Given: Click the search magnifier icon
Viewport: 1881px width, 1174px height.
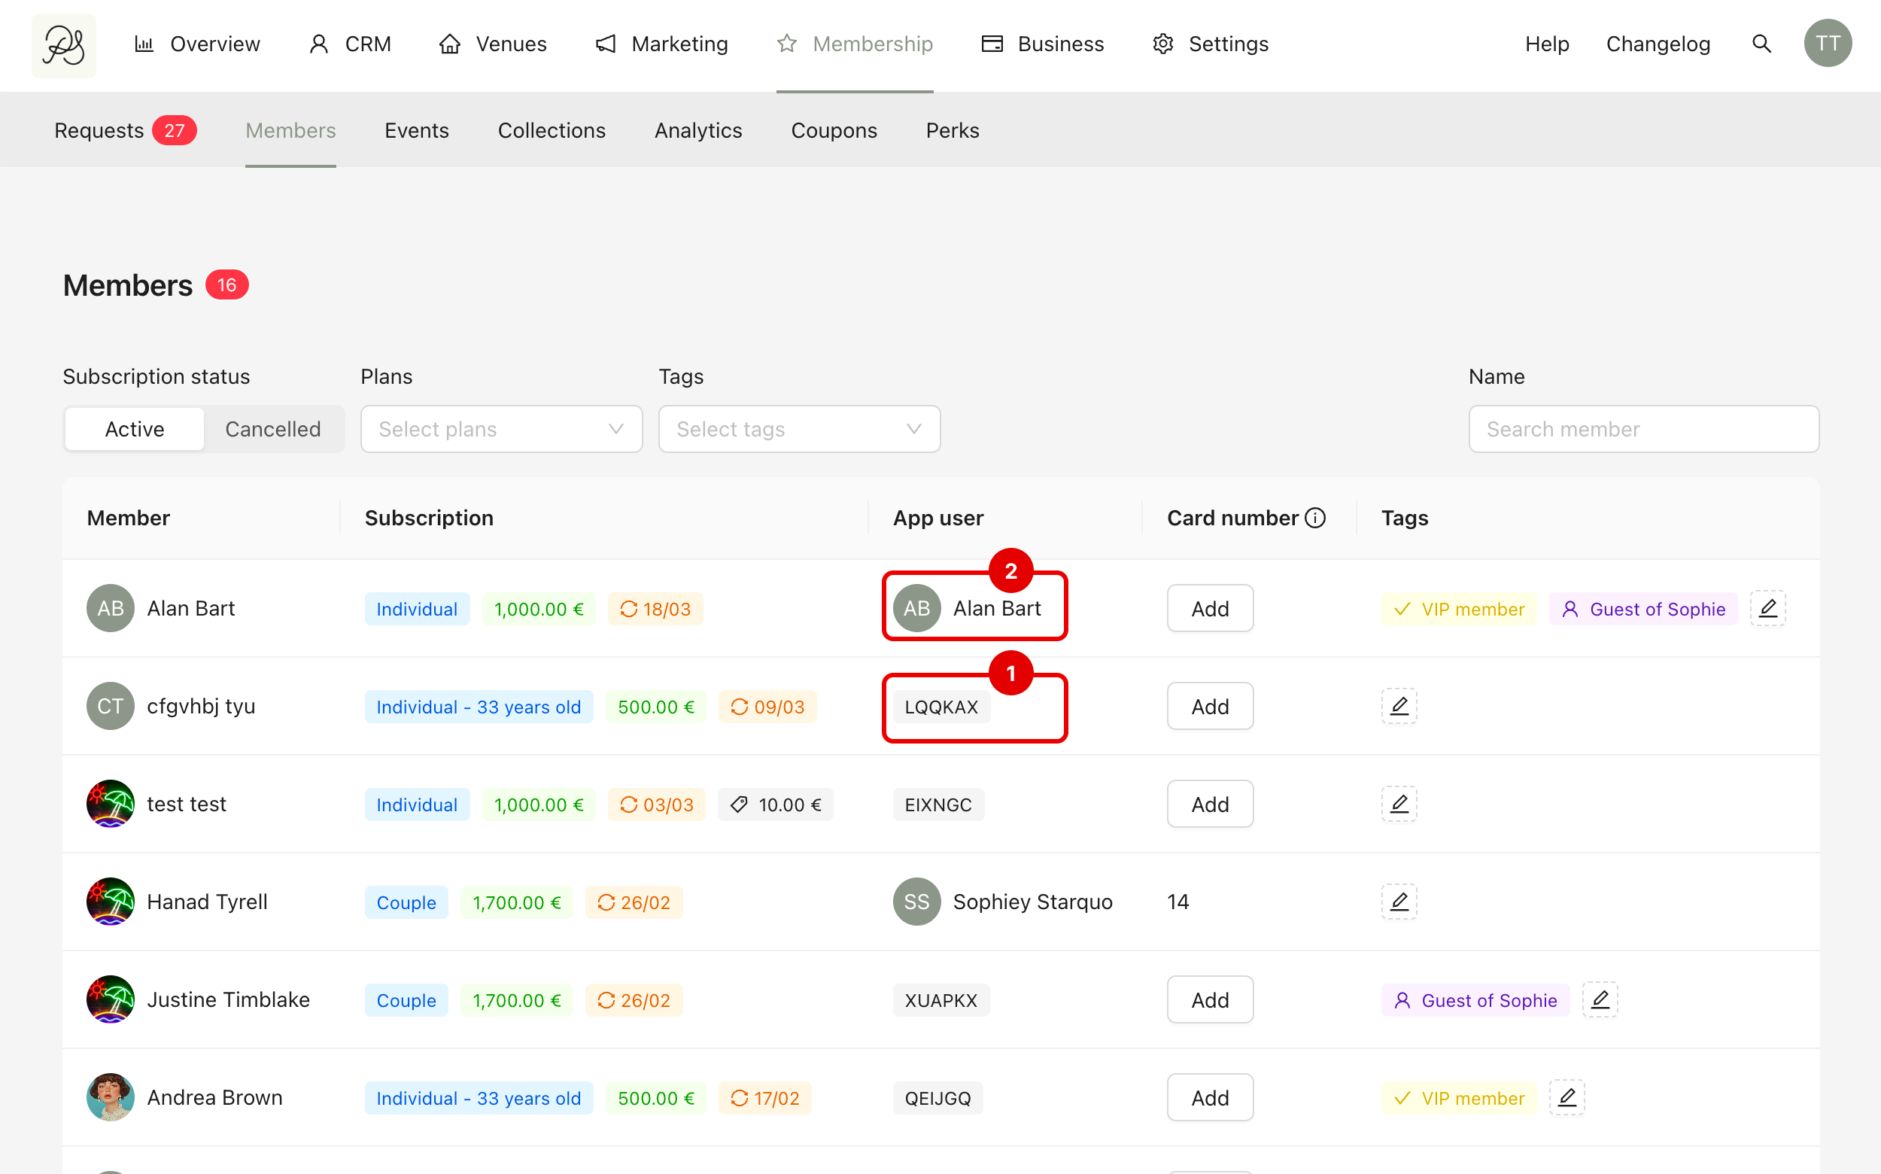Looking at the screenshot, I should (x=1761, y=44).
